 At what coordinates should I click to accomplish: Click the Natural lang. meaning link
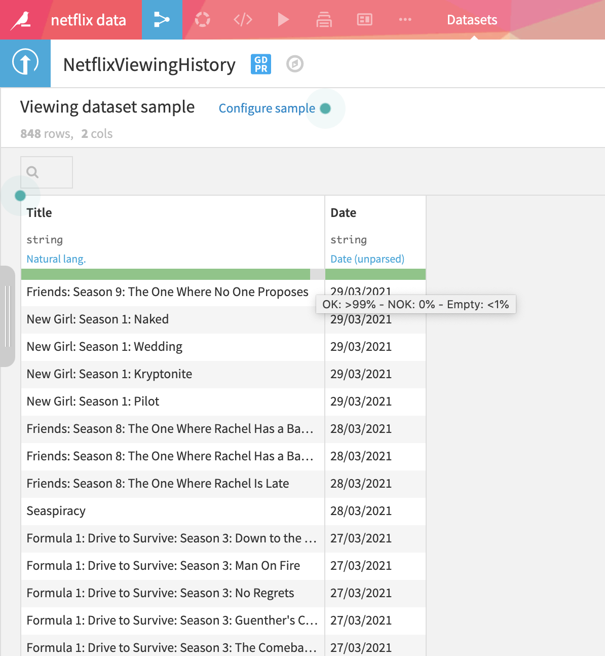tap(56, 259)
